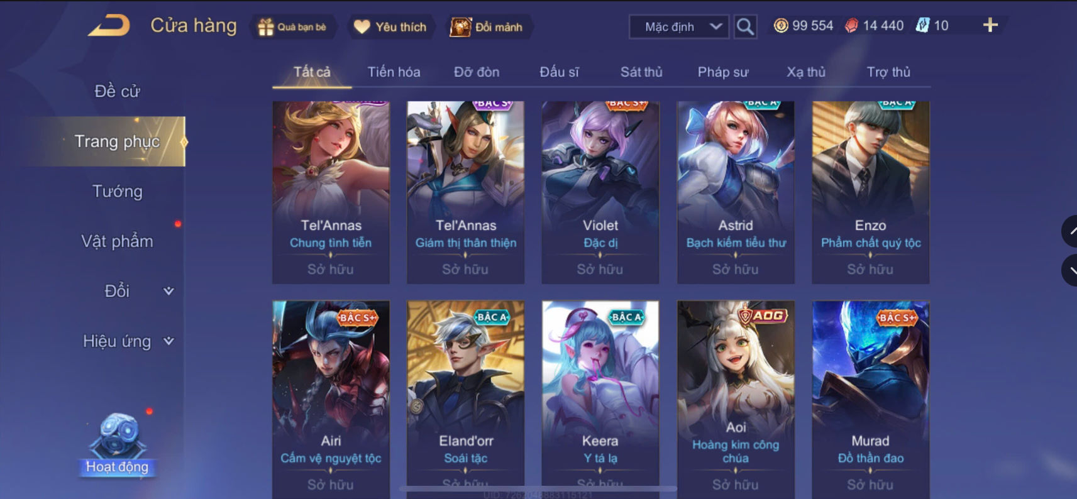The height and width of the screenshot is (499, 1077).
Task: Switch to the Pháp sư tab
Action: click(x=723, y=72)
